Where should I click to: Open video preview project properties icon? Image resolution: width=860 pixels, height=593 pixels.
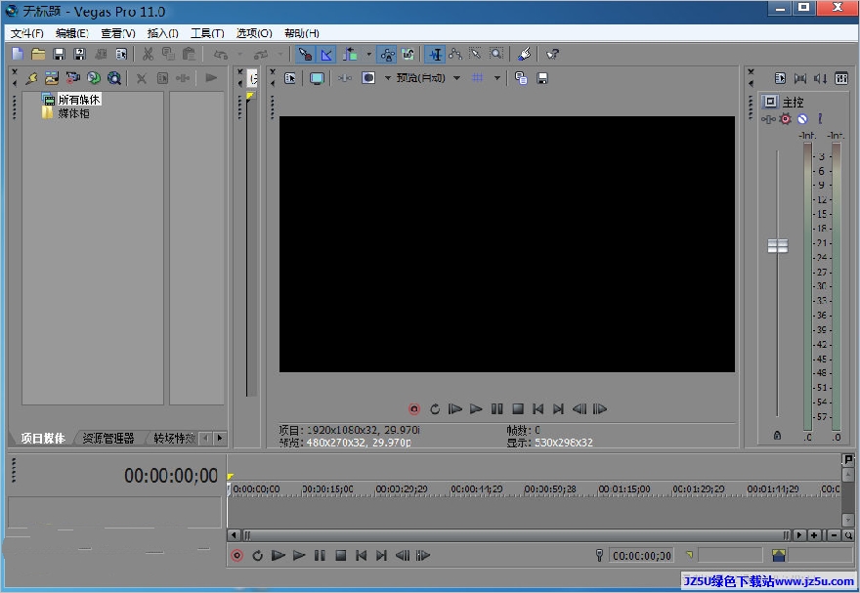290,78
